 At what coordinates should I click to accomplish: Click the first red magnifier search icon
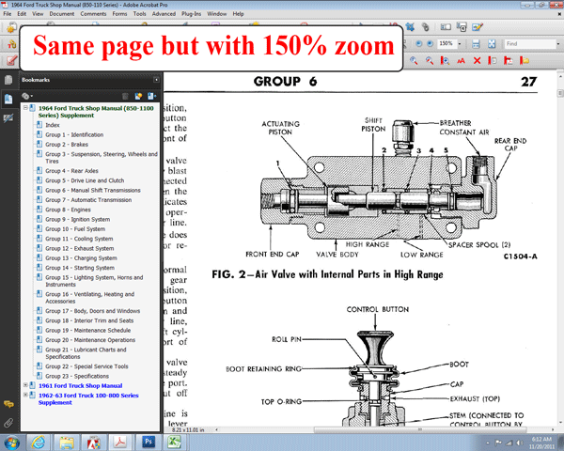tap(414, 61)
